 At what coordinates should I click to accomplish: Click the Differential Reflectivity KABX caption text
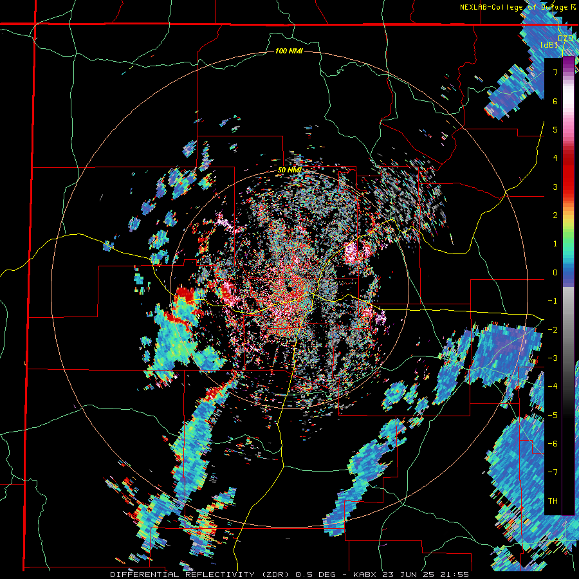(289, 574)
